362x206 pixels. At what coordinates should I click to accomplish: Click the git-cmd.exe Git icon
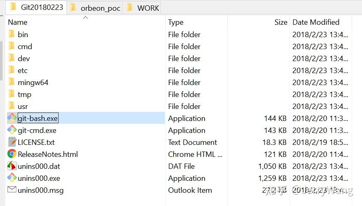(12, 130)
